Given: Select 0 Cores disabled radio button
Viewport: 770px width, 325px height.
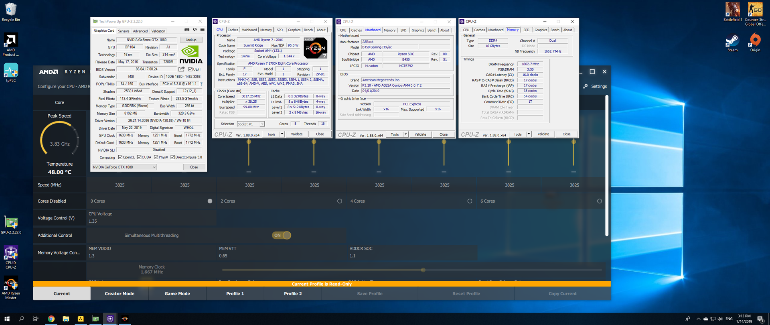Looking at the screenshot, I should point(210,201).
